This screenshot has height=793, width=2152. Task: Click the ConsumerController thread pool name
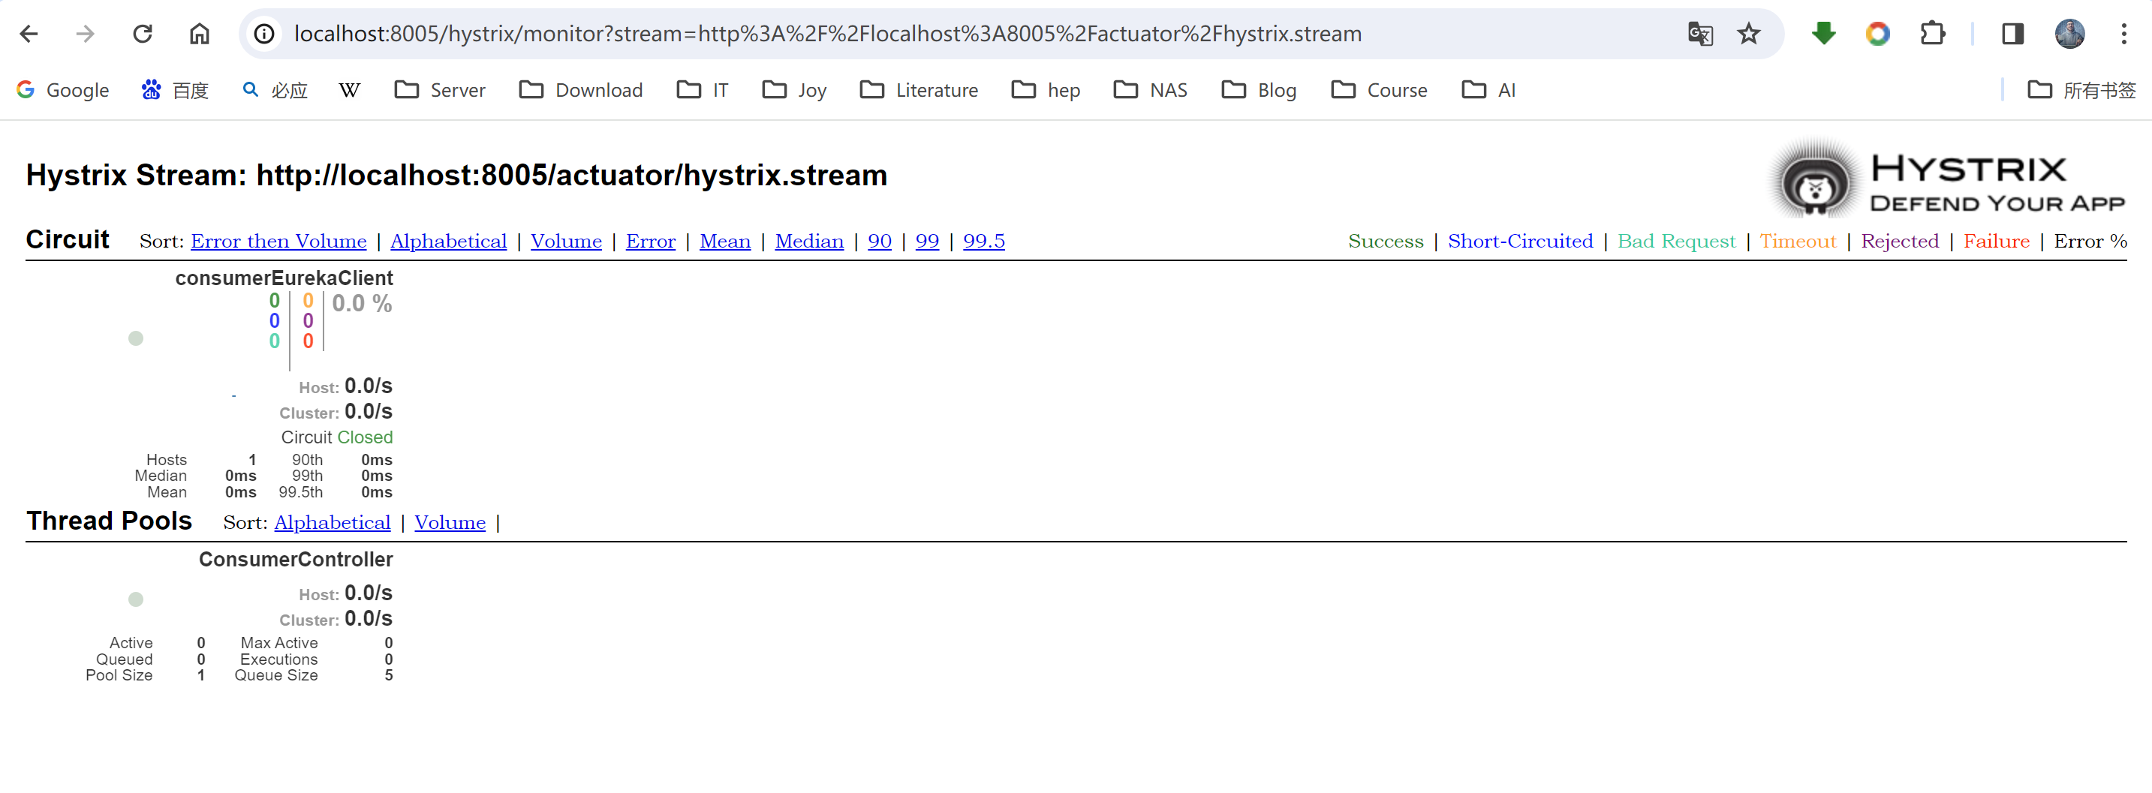coord(296,559)
